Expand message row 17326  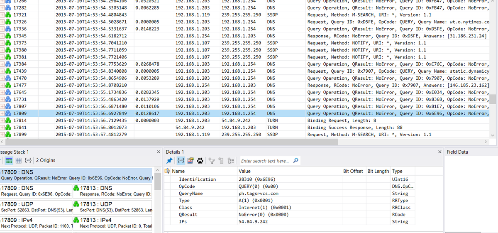pyautogui.click(x=2, y=22)
